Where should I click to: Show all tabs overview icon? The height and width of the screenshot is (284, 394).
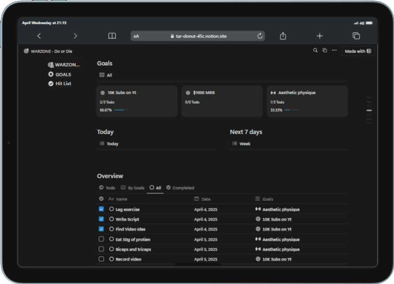pyautogui.click(x=356, y=36)
